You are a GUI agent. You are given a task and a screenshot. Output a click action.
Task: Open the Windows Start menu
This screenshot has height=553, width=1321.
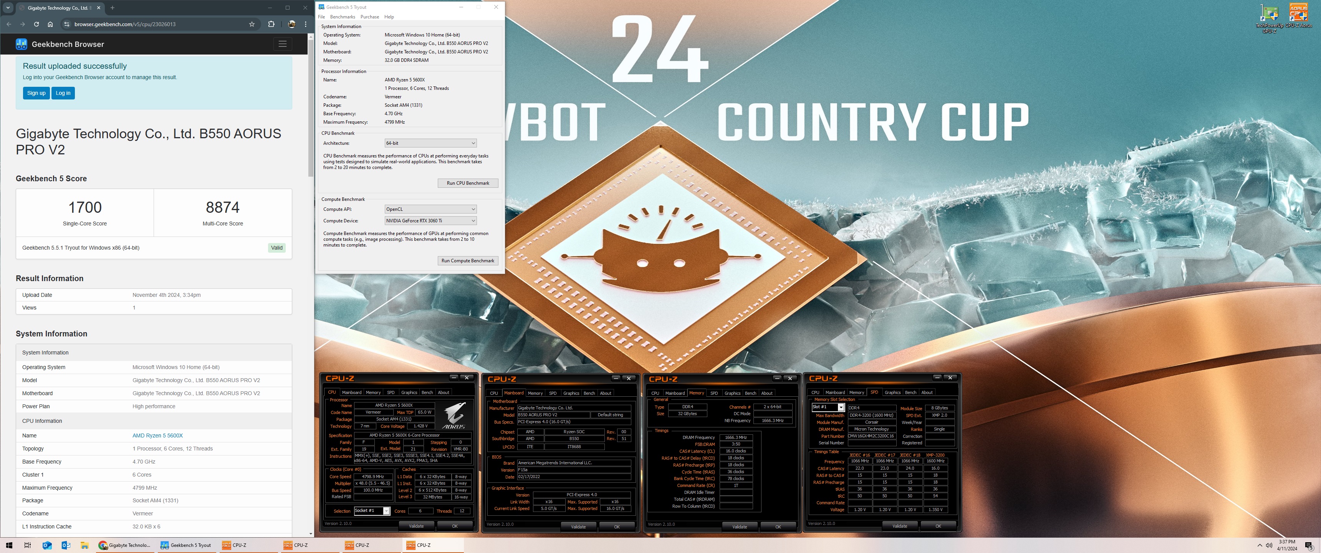coord(9,545)
